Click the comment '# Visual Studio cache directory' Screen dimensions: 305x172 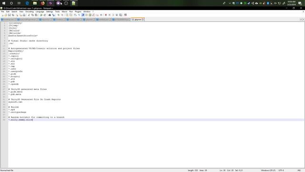[28, 41]
